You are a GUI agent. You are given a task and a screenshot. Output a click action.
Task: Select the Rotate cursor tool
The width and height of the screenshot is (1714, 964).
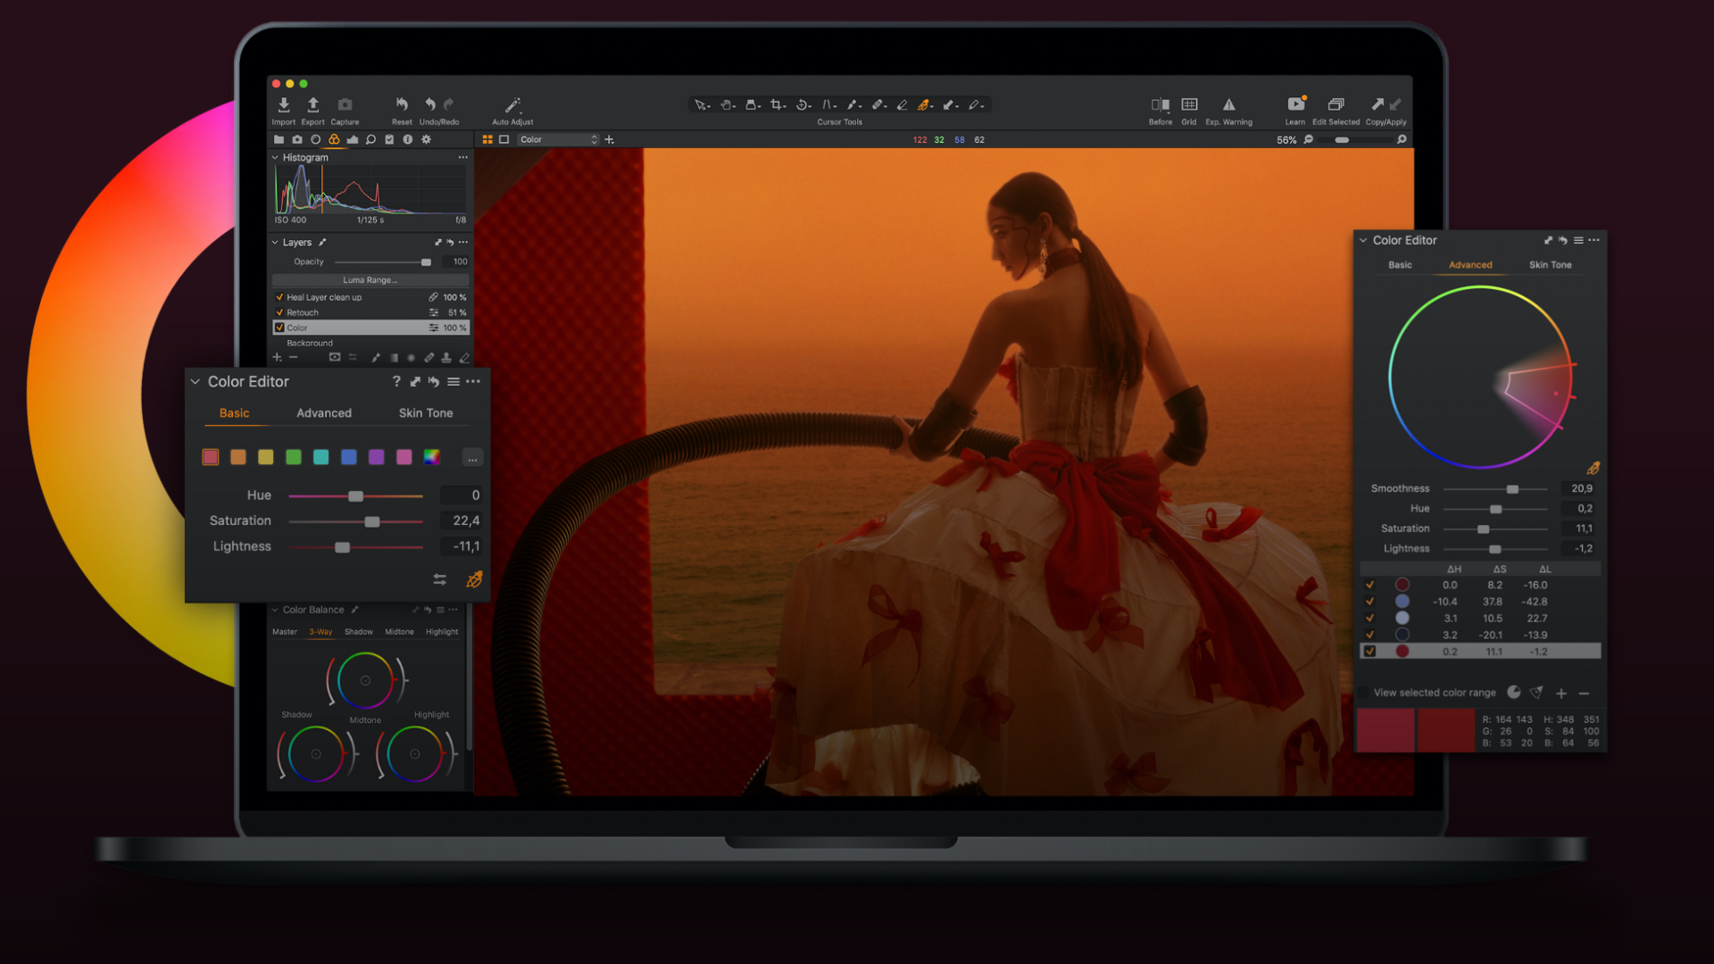pyautogui.click(x=803, y=104)
